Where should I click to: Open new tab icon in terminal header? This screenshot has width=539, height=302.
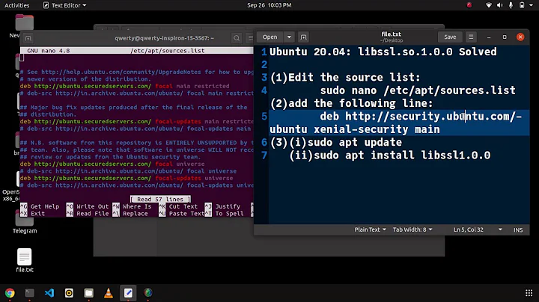tap(28, 38)
